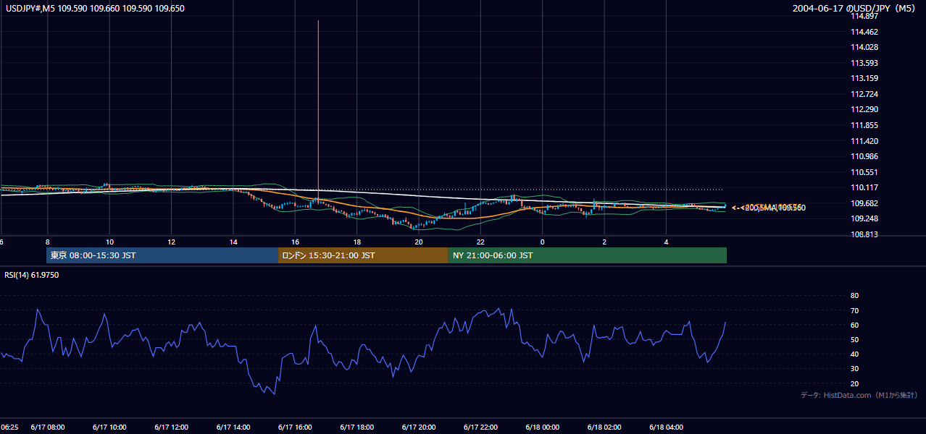Click RSI axis level 50
Image resolution: width=926 pixels, height=434 pixels.
[x=854, y=339]
